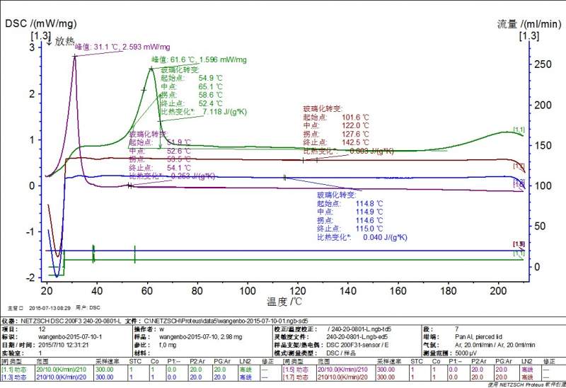Click the 210/10.0(K/min)/20 range in row [1.7]
The width and height of the screenshot is (566, 388).
tap(342, 377)
